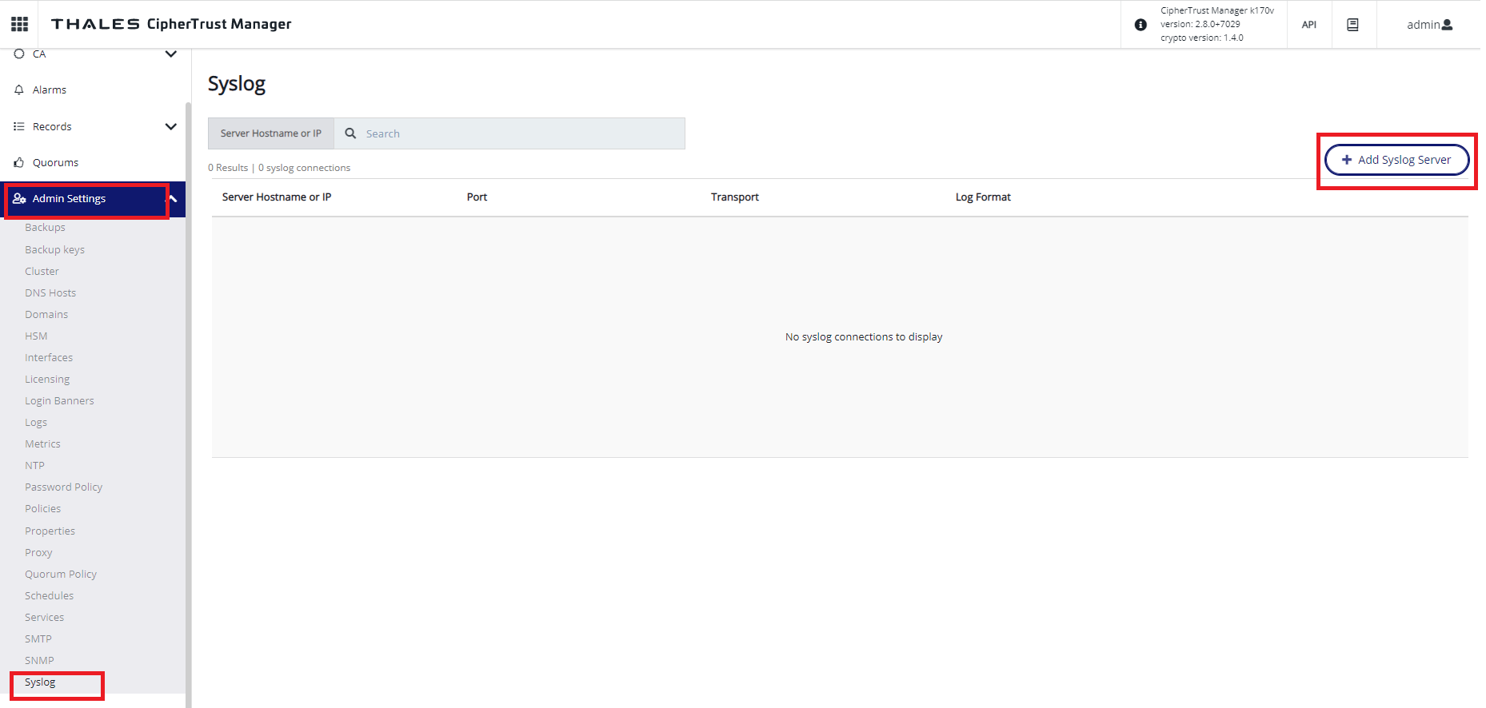Go to the NTP settings page
The width and height of the screenshot is (1486, 708).
click(x=34, y=466)
